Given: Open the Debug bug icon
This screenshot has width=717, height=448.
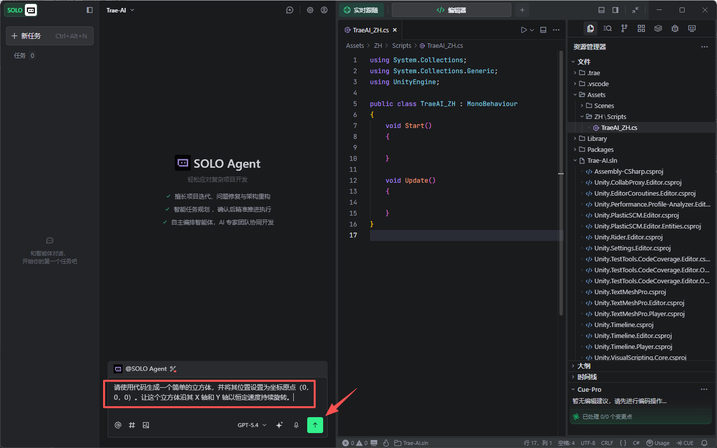Looking at the screenshot, I should (x=675, y=28).
